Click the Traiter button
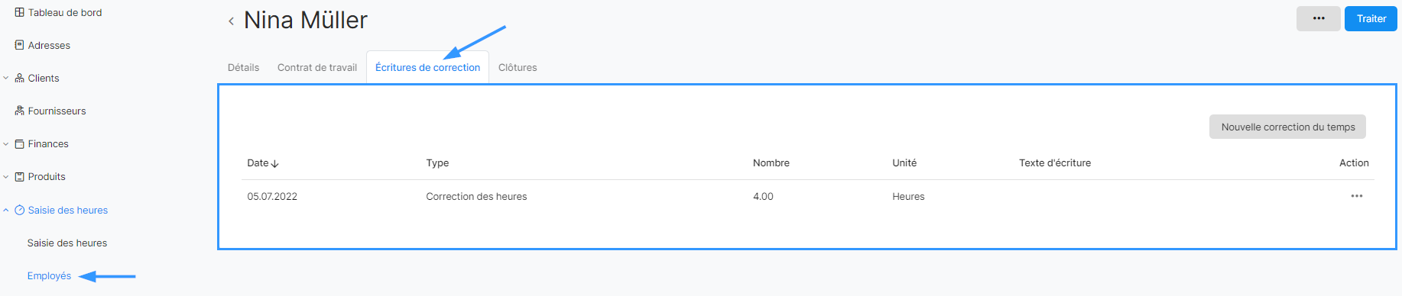The width and height of the screenshot is (1402, 296). (1371, 18)
